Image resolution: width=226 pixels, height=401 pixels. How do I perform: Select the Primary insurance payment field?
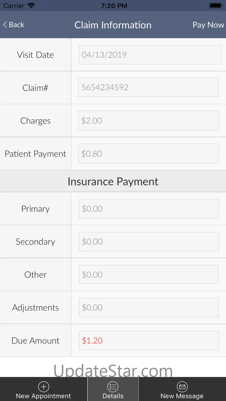(x=149, y=209)
